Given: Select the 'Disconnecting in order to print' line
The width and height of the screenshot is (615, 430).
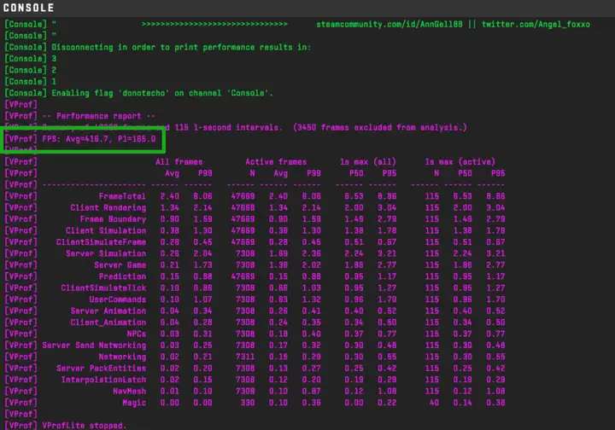Looking at the screenshot, I should coord(158,48).
